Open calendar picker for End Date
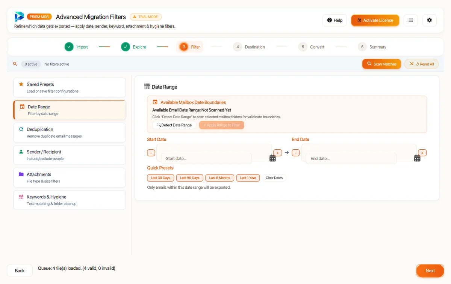451x284 pixels. [417, 158]
